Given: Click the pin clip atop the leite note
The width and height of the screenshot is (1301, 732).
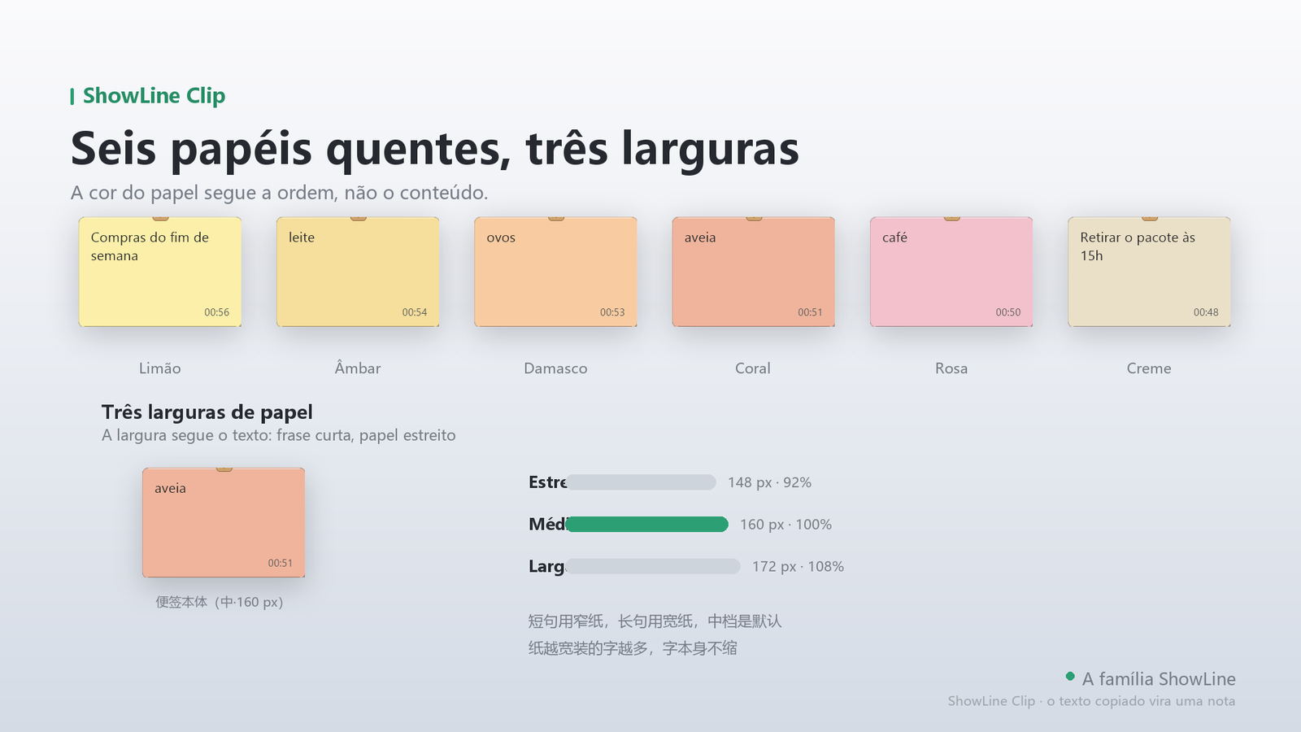Looking at the screenshot, I should click(358, 219).
